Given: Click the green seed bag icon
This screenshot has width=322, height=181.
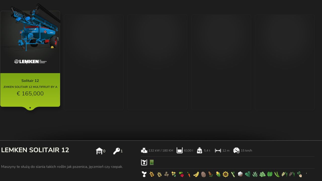Looking at the screenshot, I should click(x=152, y=162).
